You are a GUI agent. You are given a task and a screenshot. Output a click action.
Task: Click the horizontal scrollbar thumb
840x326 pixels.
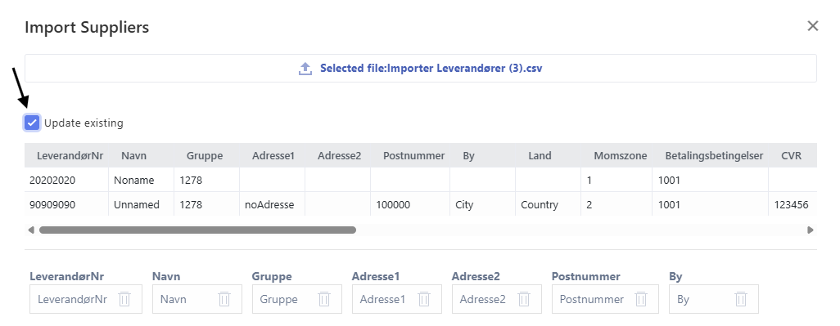click(x=197, y=230)
